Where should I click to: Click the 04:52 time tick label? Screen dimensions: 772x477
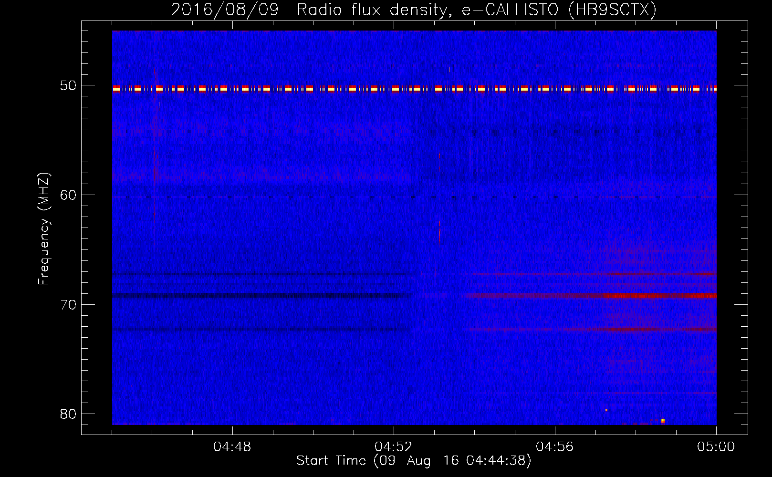(394, 447)
